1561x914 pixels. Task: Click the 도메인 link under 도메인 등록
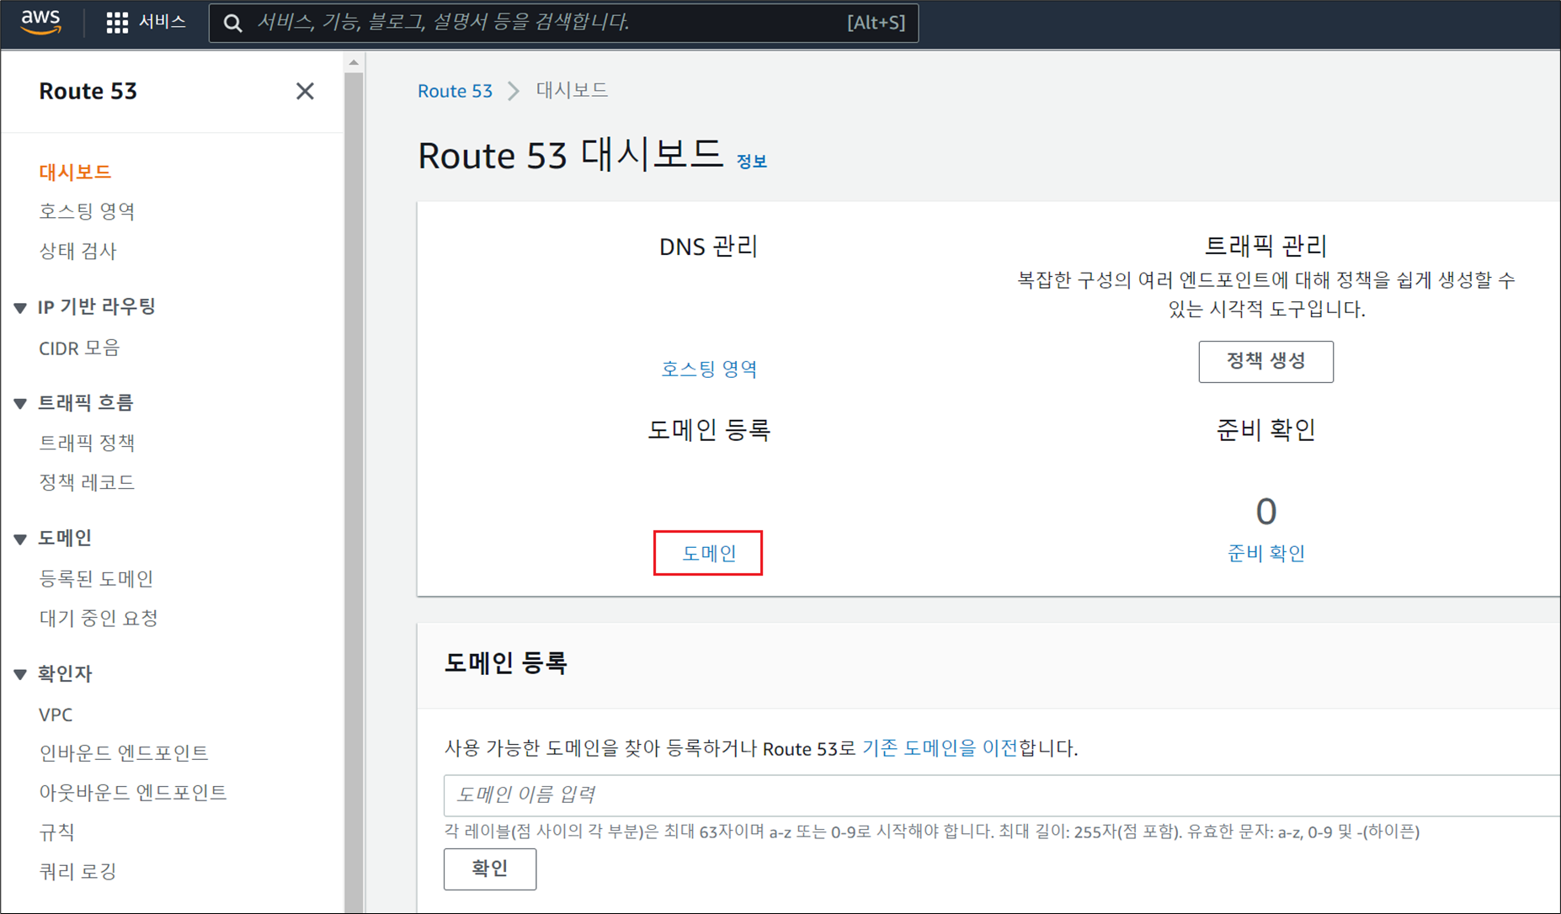(709, 553)
